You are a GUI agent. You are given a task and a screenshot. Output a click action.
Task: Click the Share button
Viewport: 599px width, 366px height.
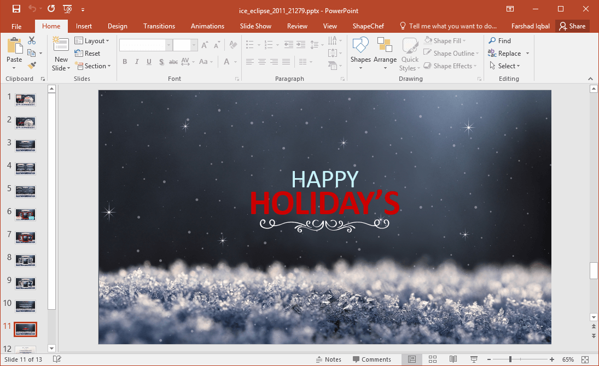[x=572, y=26]
